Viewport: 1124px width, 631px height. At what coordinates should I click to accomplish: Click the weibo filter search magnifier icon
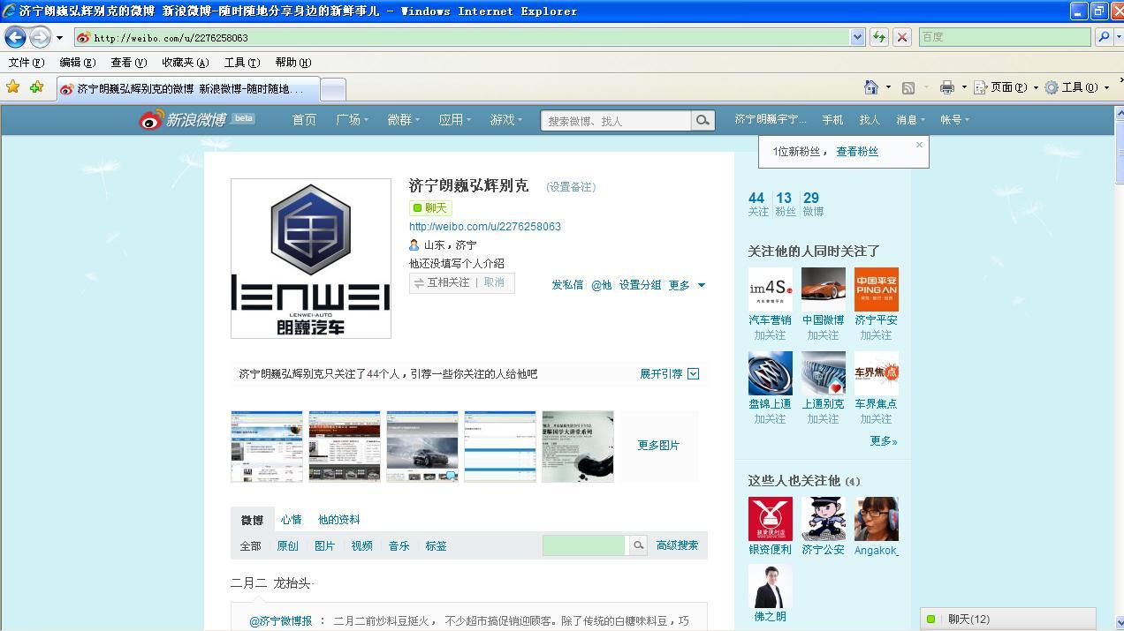(x=638, y=545)
